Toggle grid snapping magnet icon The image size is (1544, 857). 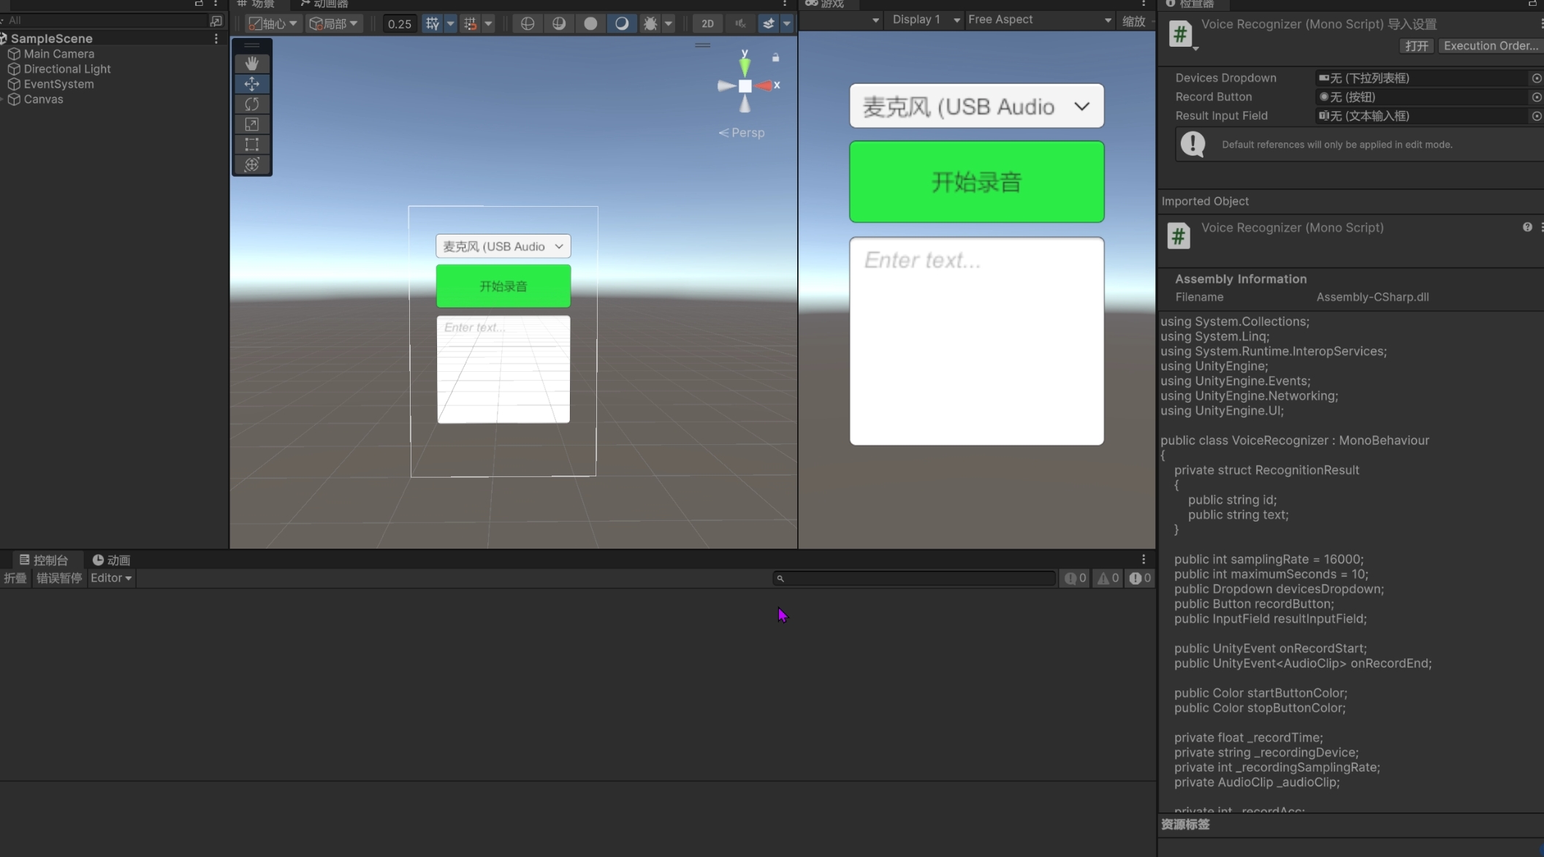click(470, 23)
